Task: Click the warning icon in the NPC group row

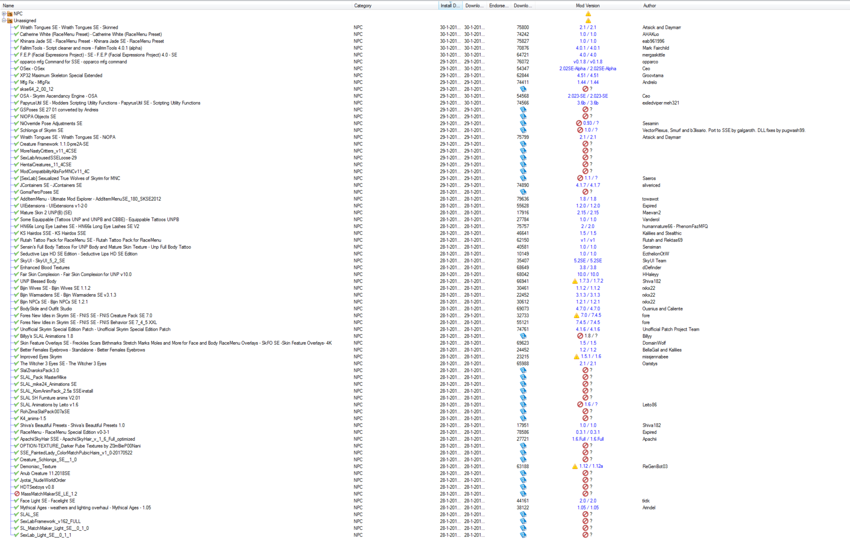Action: [588, 14]
